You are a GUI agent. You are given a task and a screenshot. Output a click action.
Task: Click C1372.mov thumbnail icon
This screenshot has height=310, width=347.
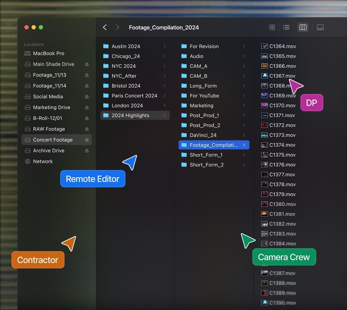point(264,125)
